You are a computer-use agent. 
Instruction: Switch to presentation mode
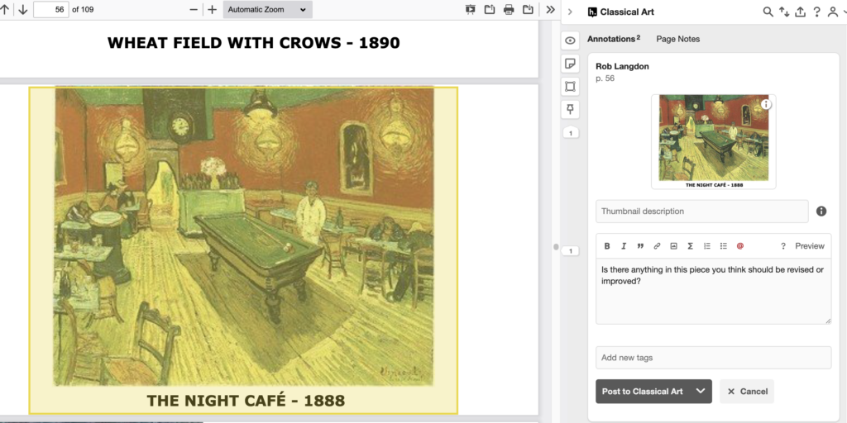coord(471,9)
